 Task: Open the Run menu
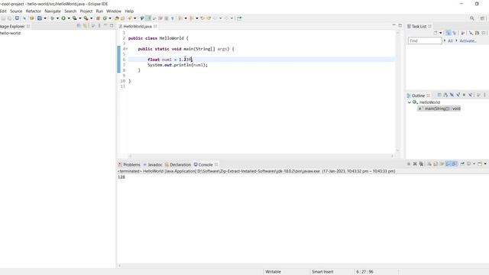(x=99, y=11)
